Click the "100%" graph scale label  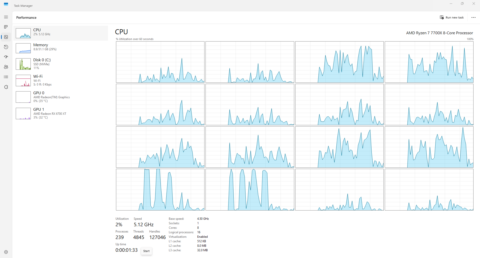coord(470,39)
